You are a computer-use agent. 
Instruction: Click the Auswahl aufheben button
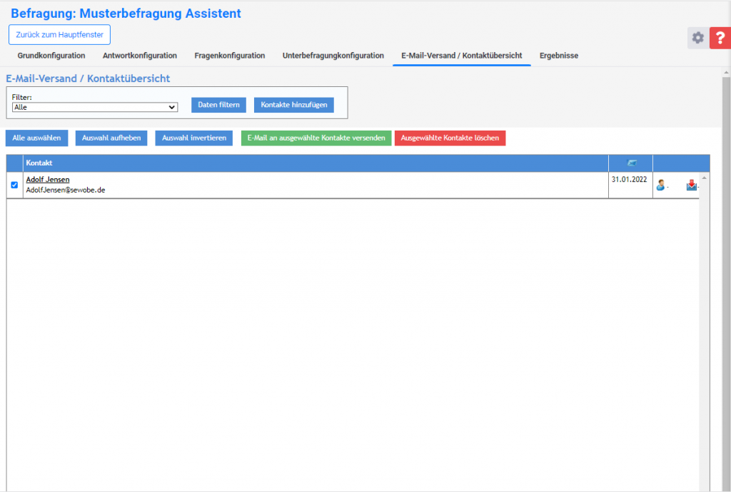pyautogui.click(x=111, y=138)
